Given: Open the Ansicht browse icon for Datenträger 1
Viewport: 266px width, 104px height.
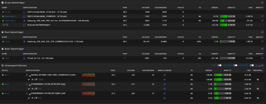Looking at the screenshot, I should 262,16.
